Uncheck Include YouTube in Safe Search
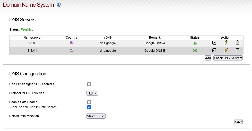This screenshot has height=131, width=252. (89, 107)
